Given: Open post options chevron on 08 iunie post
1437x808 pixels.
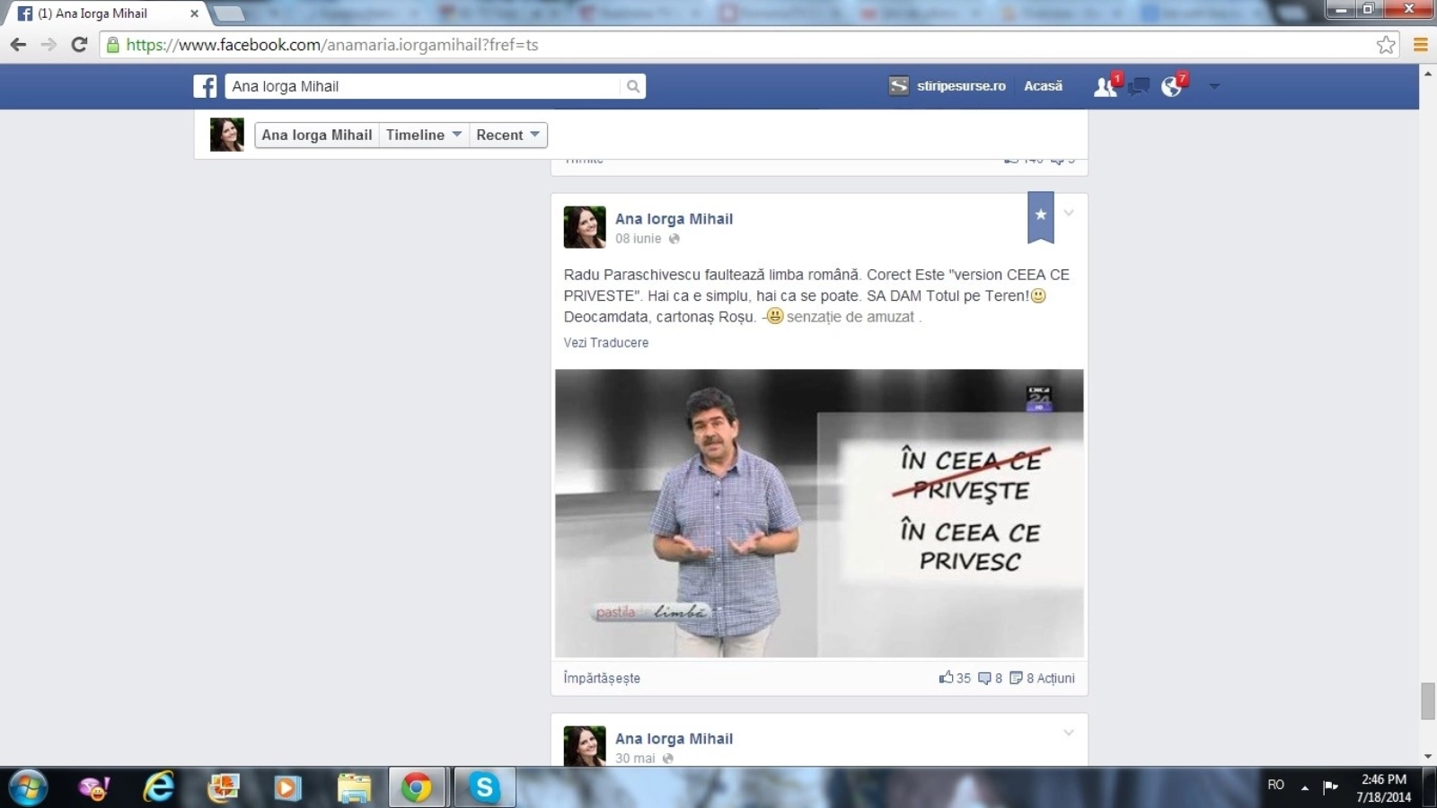Looking at the screenshot, I should [1069, 214].
